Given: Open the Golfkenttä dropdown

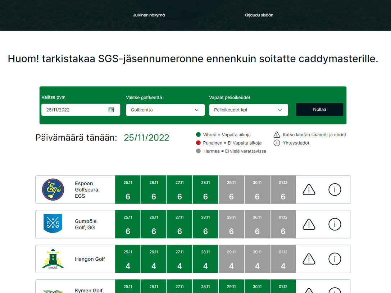Looking at the screenshot, I should 165,110.
